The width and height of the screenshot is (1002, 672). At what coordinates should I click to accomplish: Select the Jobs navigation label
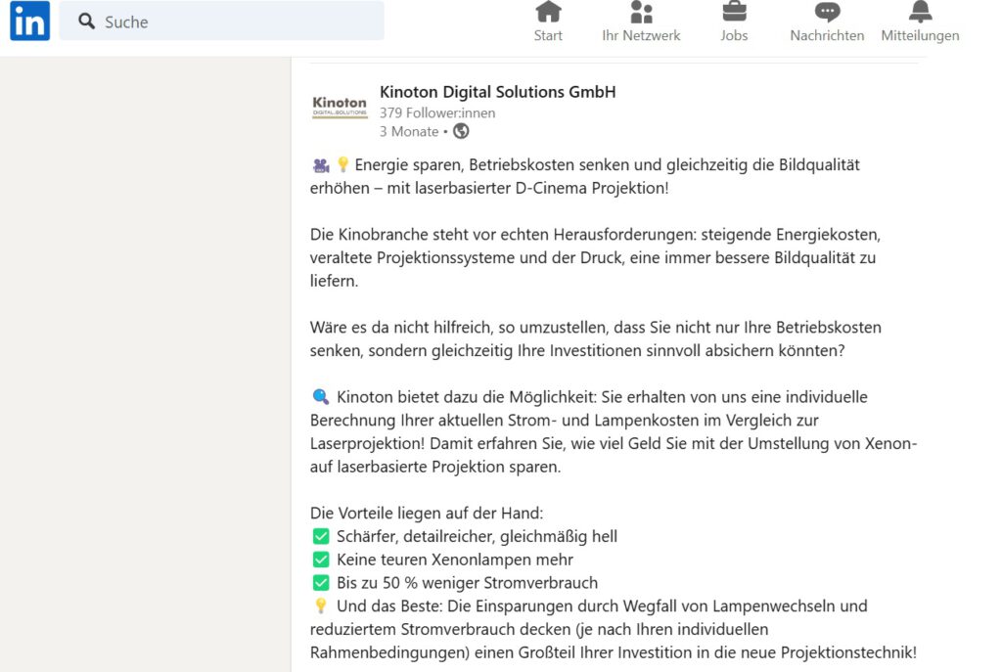(x=734, y=36)
